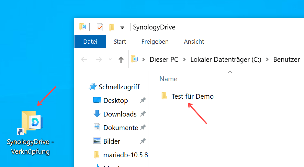The height and width of the screenshot is (167, 304).
Task: Click the SynologyDrive icon in the title bar
Action: 83,27
